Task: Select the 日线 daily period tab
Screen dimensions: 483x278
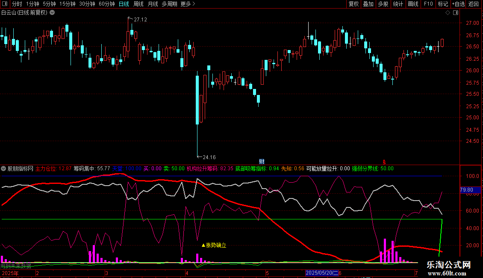Action: [124, 4]
